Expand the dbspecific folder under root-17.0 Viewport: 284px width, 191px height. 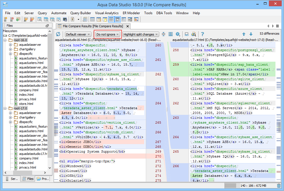click(x=11, y=122)
